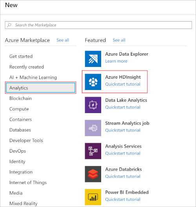This screenshot has height=207, width=196.
Task: Click the Azure HDInsight icon
Action: (x=93, y=82)
